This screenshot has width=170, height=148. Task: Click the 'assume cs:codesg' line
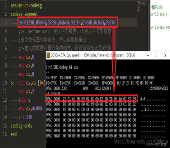(x=26, y=6)
